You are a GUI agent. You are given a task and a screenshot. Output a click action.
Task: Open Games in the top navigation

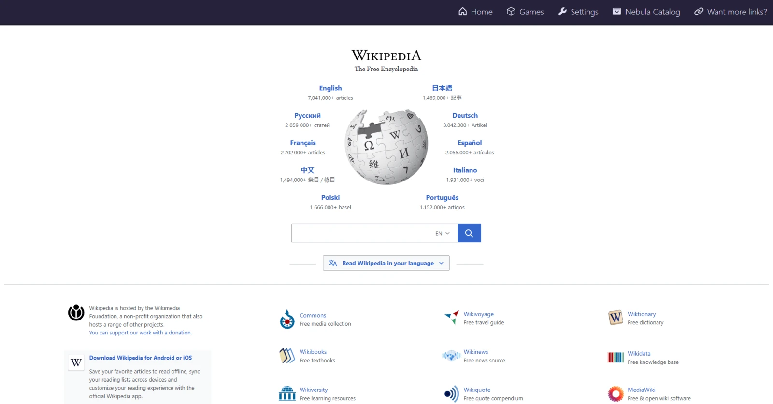coord(525,12)
